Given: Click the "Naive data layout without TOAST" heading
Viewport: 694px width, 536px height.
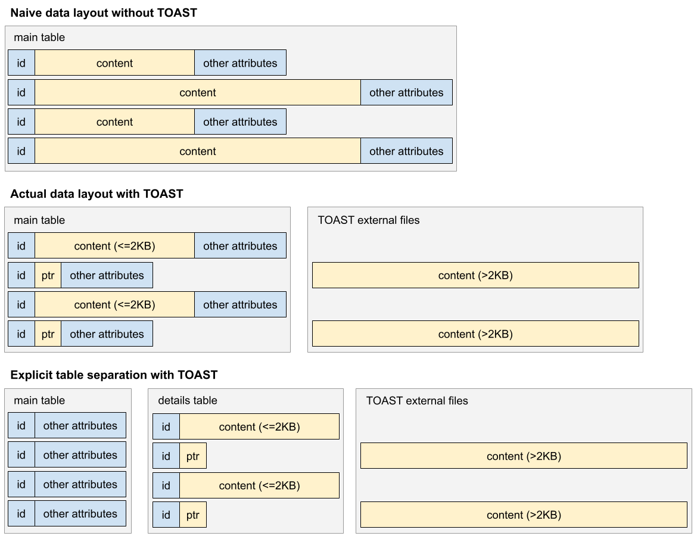Looking at the screenshot, I should (x=104, y=13).
